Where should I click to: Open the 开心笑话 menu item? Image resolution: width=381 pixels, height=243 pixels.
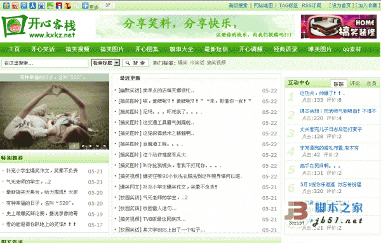coord(43,49)
